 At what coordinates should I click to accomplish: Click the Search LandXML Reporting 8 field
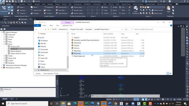tap(150, 29)
